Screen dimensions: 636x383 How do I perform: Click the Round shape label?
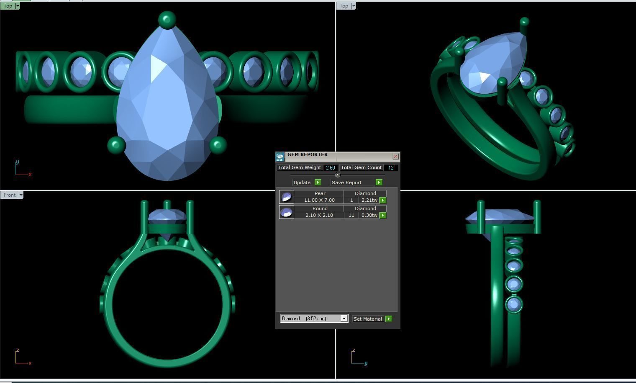pos(320,208)
